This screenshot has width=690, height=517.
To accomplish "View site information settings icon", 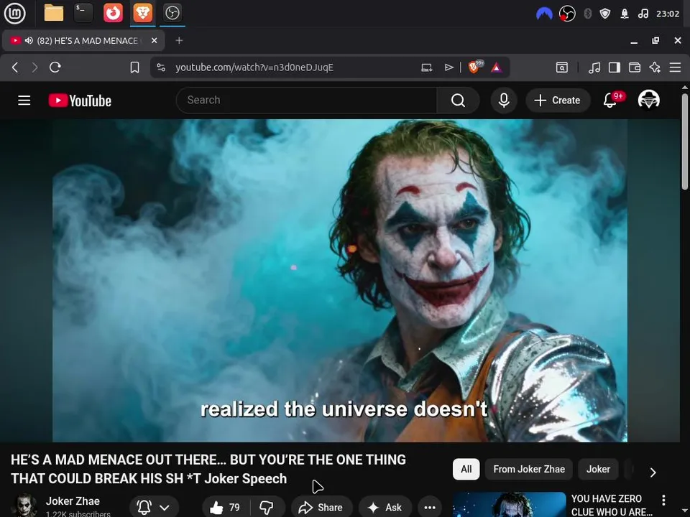I will tap(161, 67).
